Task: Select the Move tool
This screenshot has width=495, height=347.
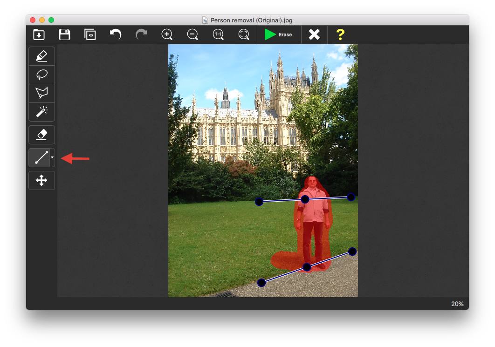Action: pyautogui.click(x=41, y=180)
